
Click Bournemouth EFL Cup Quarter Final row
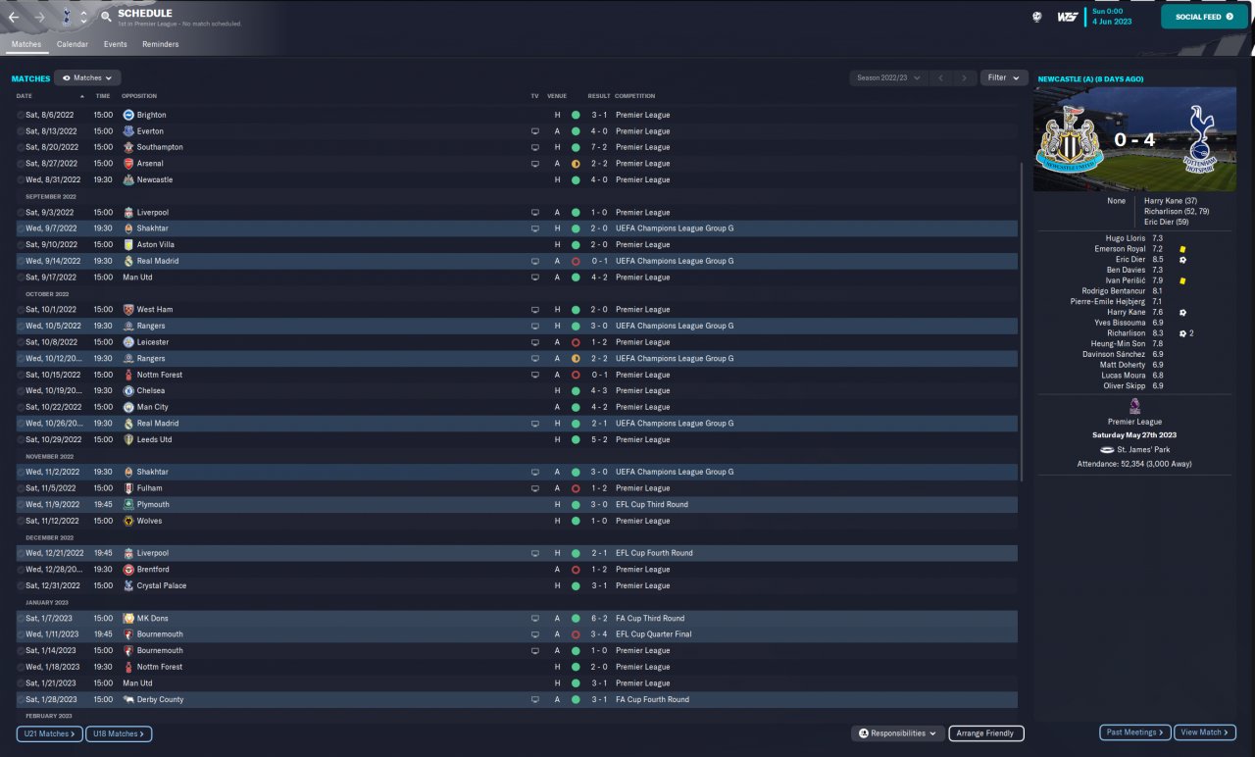pyautogui.click(x=517, y=634)
